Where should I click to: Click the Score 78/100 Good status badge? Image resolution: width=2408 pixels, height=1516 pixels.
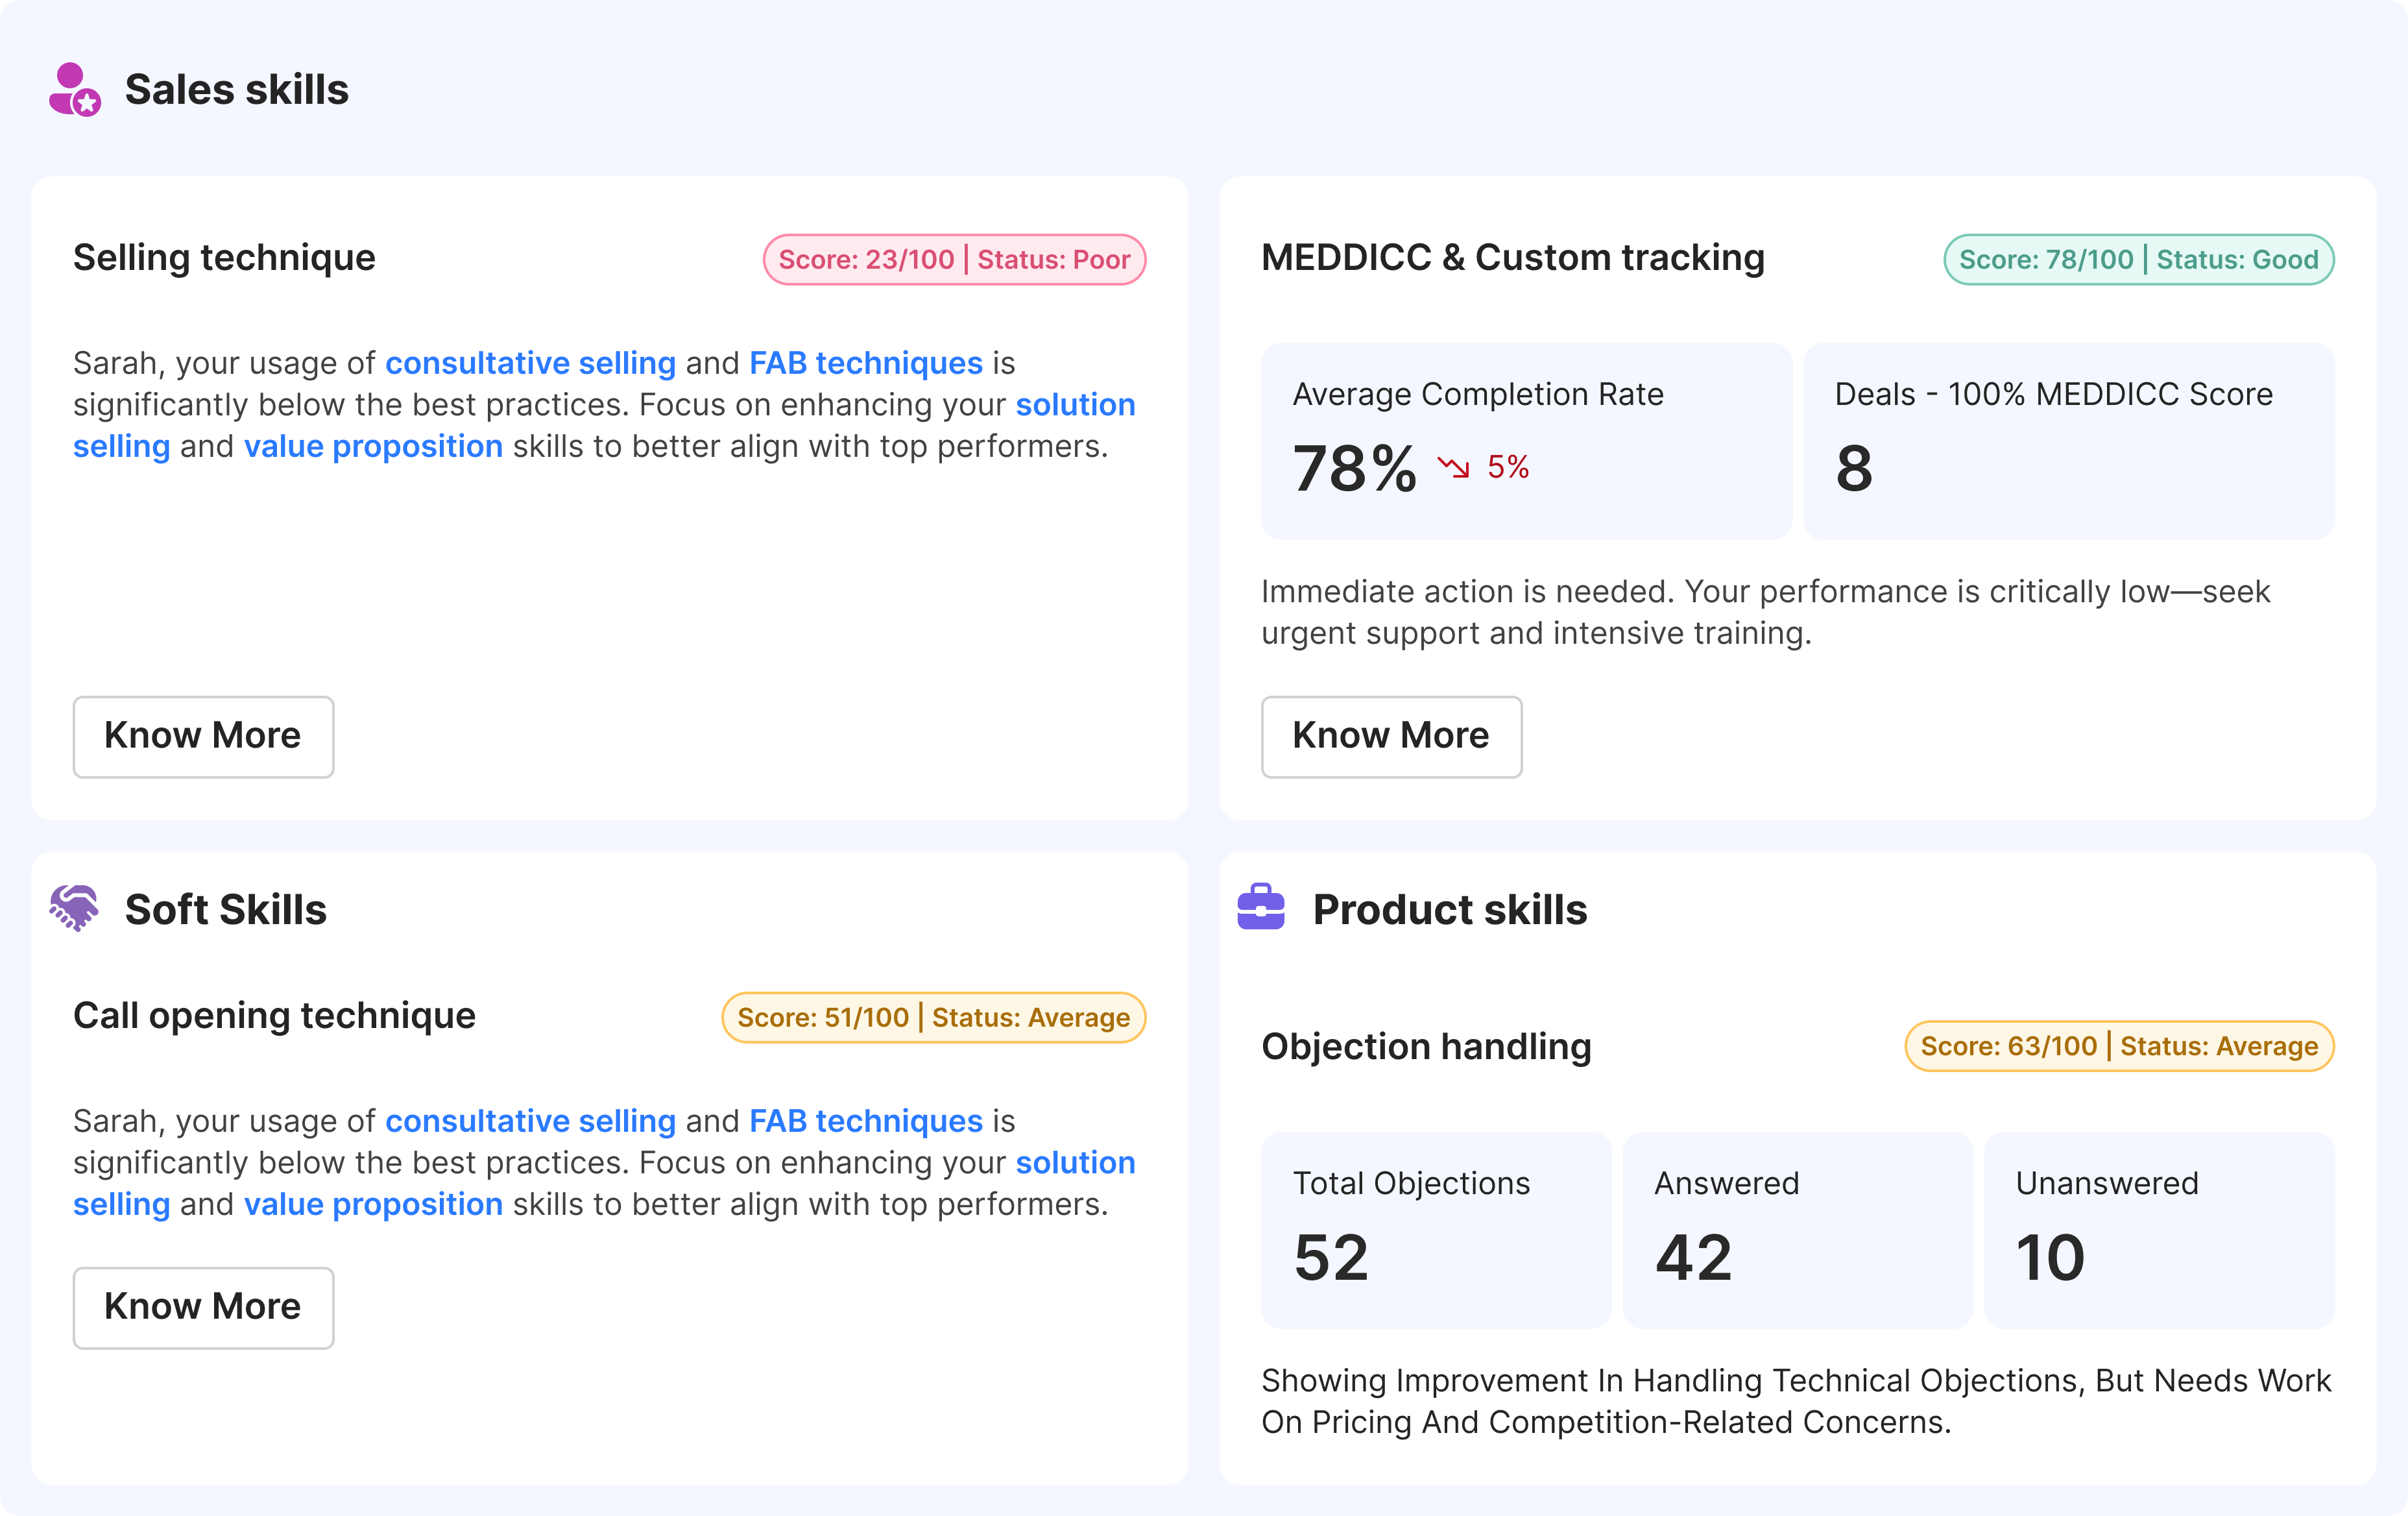pyautogui.click(x=2138, y=260)
